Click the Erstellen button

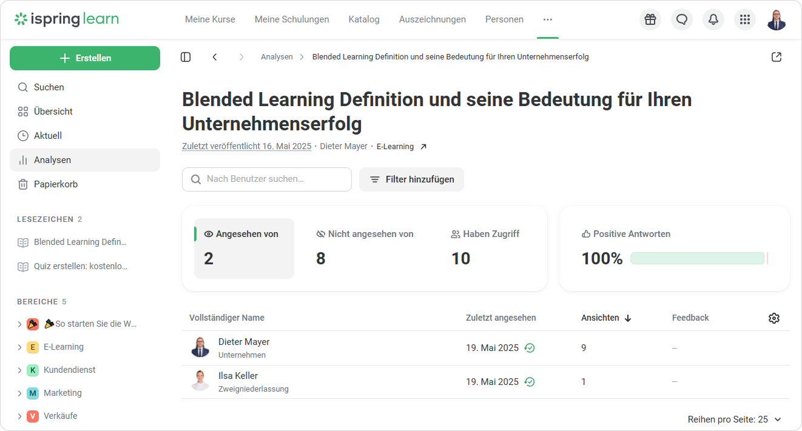(x=85, y=58)
